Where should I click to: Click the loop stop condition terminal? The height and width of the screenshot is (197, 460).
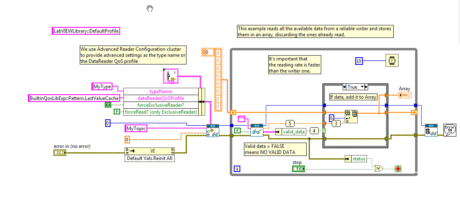tap(398, 169)
